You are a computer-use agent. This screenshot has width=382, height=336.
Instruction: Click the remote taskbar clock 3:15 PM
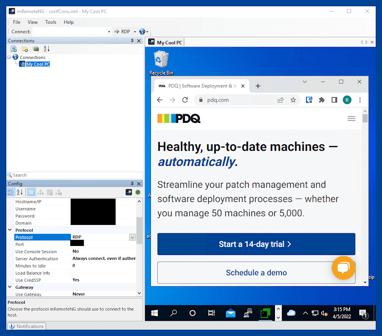pos(342,313)
